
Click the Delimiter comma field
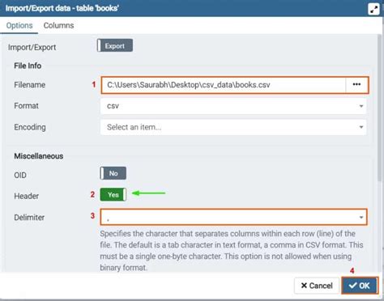click(233, 217)
